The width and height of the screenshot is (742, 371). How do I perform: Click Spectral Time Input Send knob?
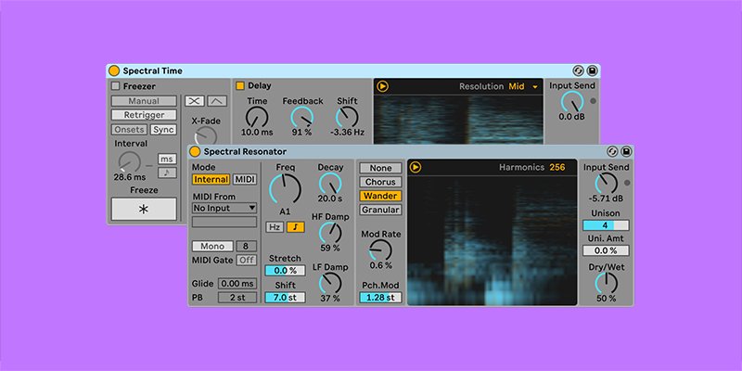tap(571, 102)
